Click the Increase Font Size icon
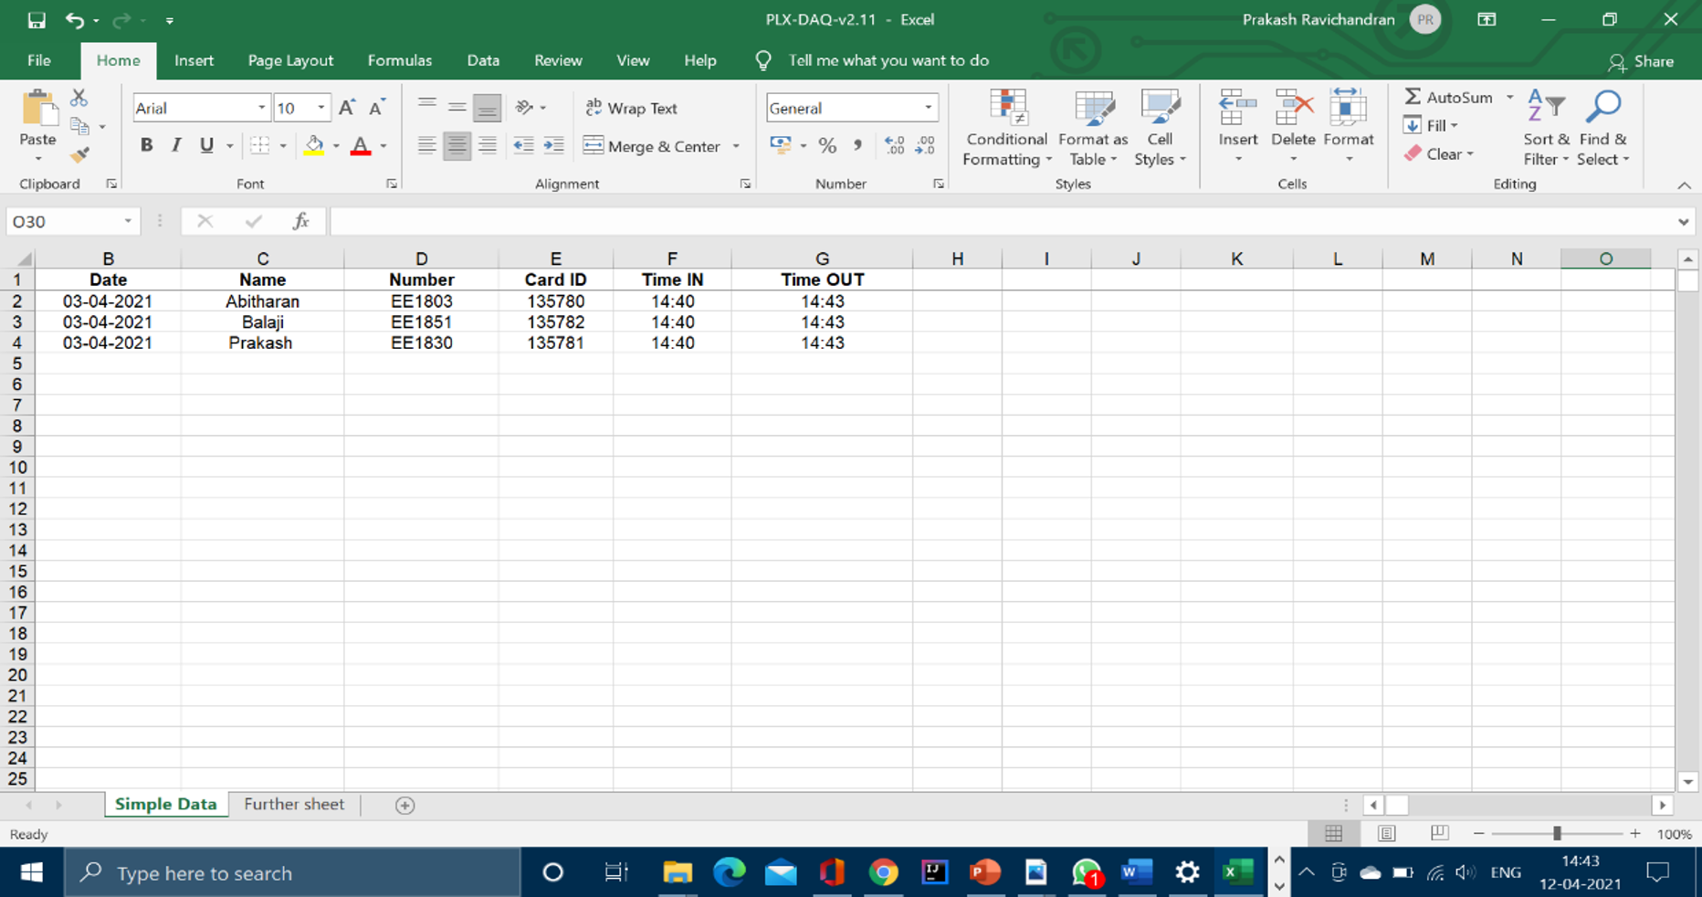The height and width of the screenshot is (897, 1702). pyautogui.click(x=346, y=108)
